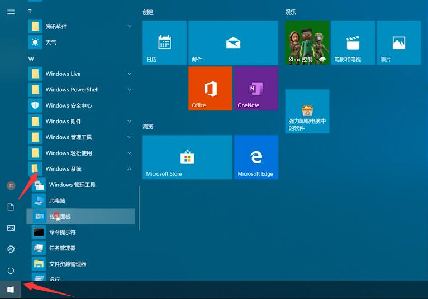Expand the Windows PowerShell folder chevron

(130, 90)
